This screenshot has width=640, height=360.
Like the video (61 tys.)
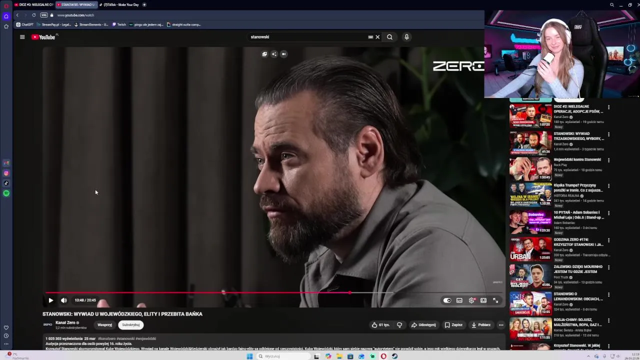point(380,325)
